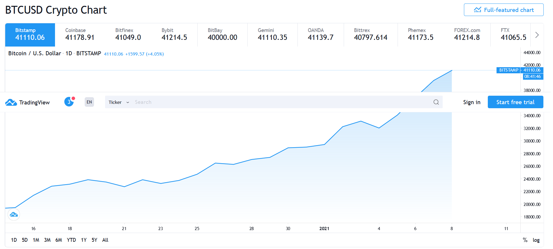This screenshot has width=553, height=249.
Task: Click the 1D interval label in legend
Action: click(x=69, y=54)
